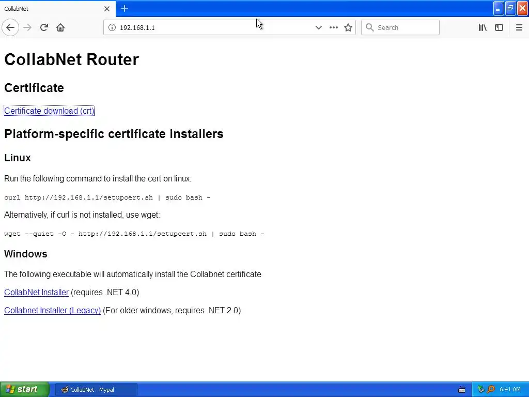Open the browser home page
This screenshot has width=529, height=397.
(x=60, y=27)
